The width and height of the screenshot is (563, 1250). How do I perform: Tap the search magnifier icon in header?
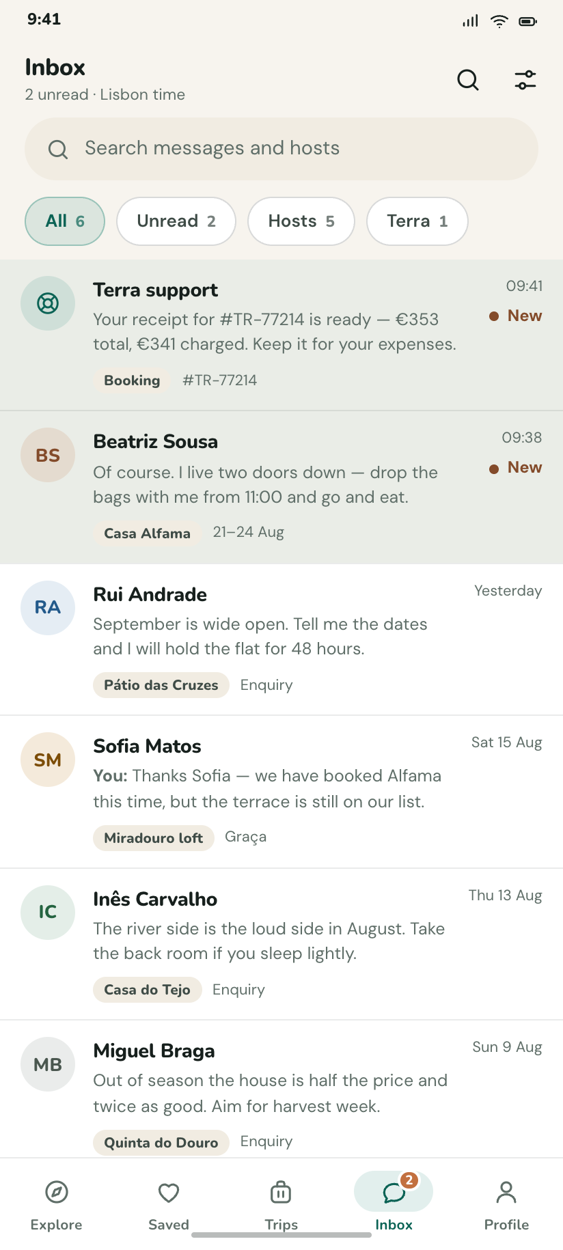[x=468, y=80]
